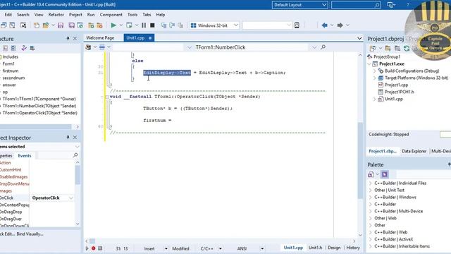Click the Run Until Return icon
The height and width of the screenshot is (254, 451).
[180, 25]
